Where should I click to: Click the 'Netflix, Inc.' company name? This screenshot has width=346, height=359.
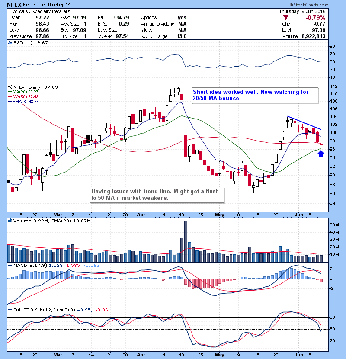35,5
